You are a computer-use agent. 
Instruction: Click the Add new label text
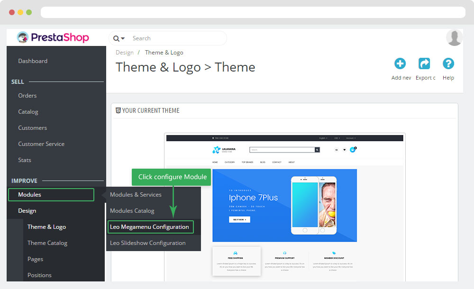click(x=401, y=78)
